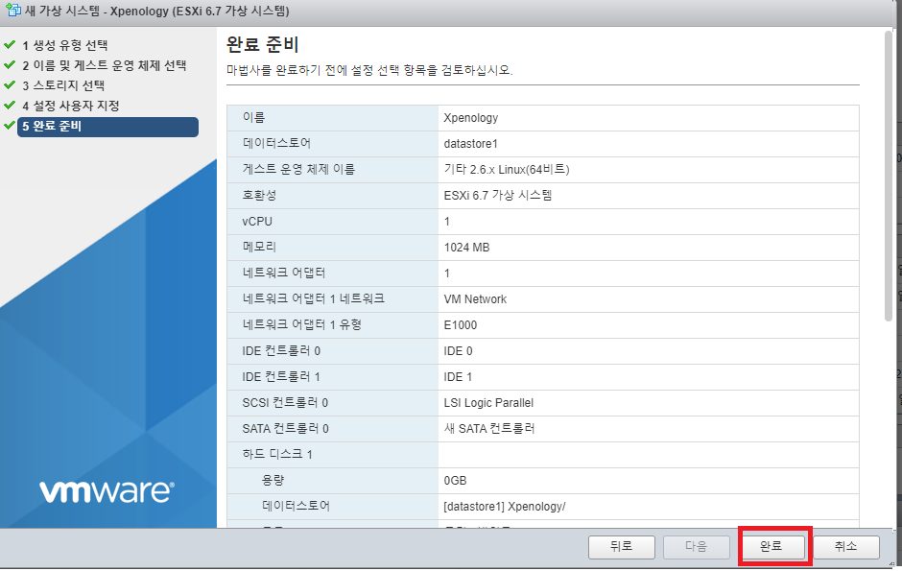Click the 완료 준비 heading
This screenshot has width=902, height=571.
pos(262,45)
